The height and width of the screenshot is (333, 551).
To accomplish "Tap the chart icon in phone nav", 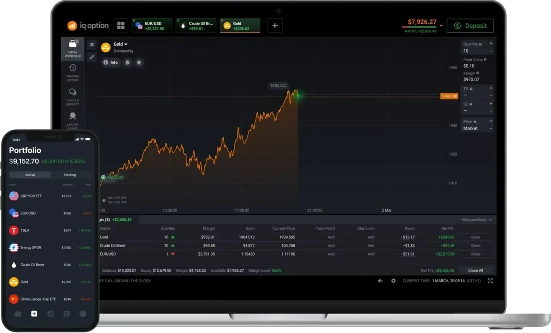I will click(x=50, y=314).
